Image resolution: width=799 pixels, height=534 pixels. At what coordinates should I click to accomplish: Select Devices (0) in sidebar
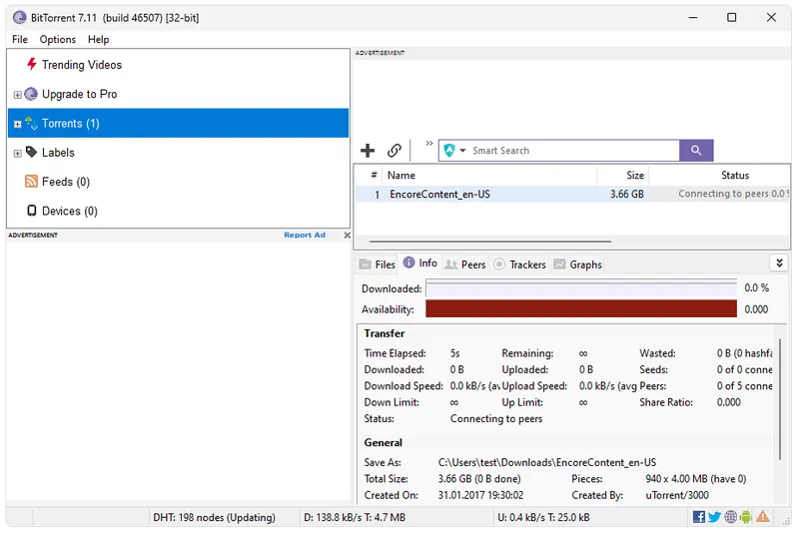click(70, 211)
